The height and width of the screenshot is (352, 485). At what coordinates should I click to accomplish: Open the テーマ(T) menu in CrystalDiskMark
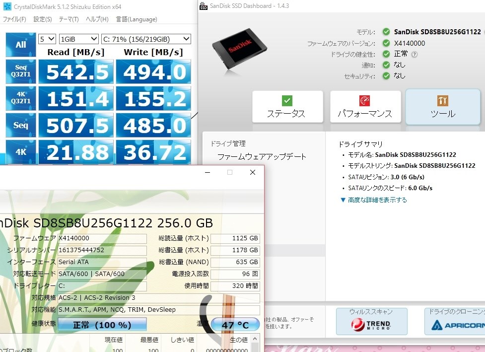coord(69,19)
